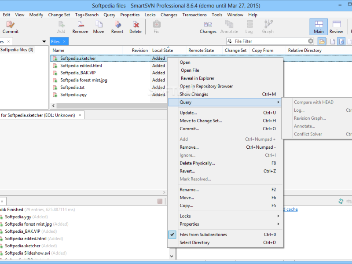Viewport: 352px width, 264px height.
Task: Select 'Softpedia edited.html' in the Files table
Action: click(x=81, y=66)
